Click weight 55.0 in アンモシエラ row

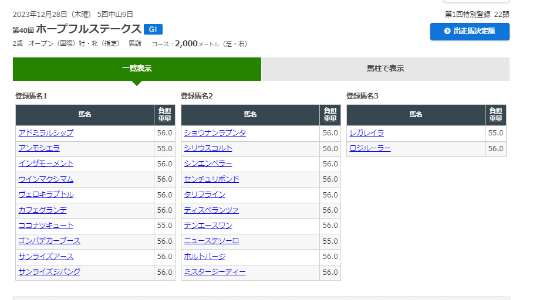click(x=165, y=149)
